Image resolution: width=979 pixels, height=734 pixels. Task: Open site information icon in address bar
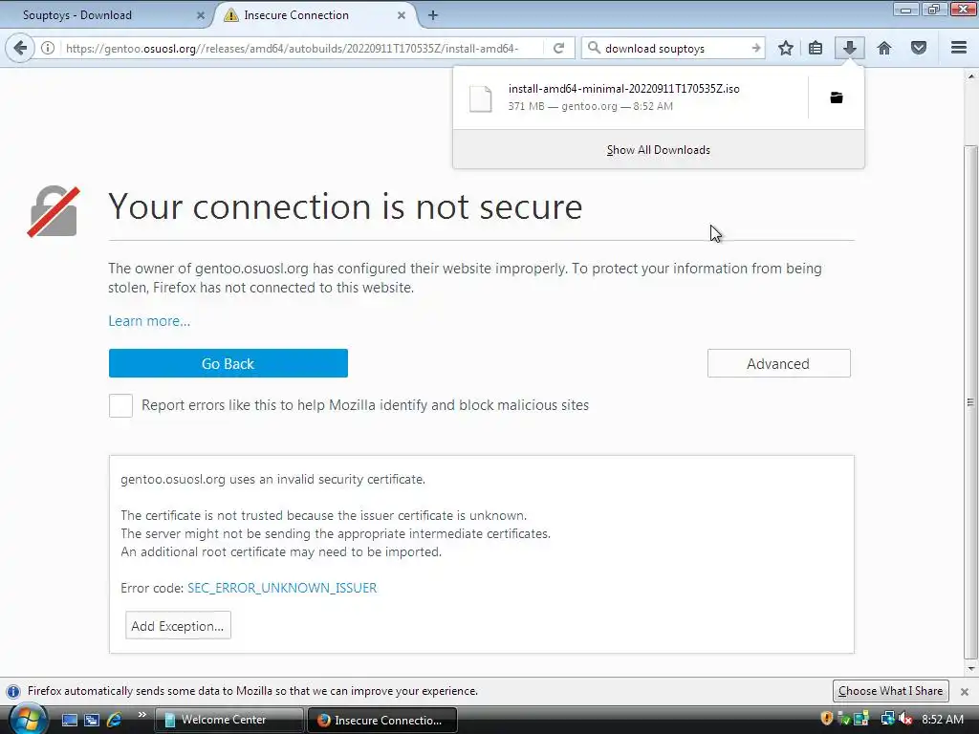click(x=48, y=48)
